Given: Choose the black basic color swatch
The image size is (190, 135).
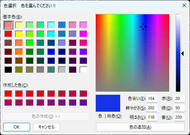Looking at the screenshot, I should pyautogui.click(x=8, y=69).
